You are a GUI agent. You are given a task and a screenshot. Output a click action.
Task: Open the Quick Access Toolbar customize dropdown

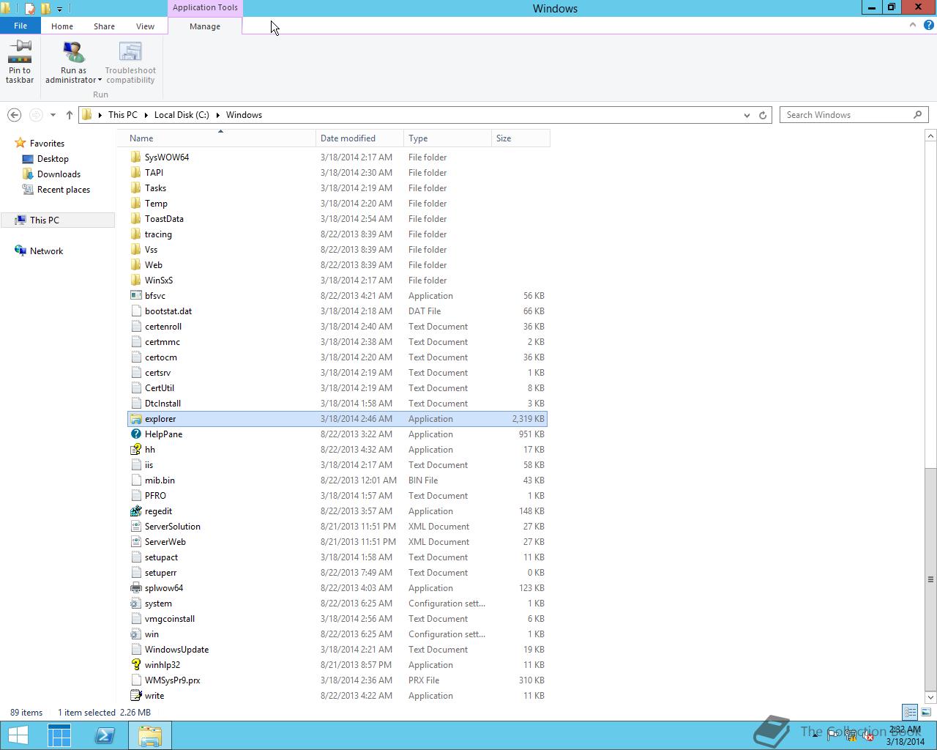(x=59, y=9)
